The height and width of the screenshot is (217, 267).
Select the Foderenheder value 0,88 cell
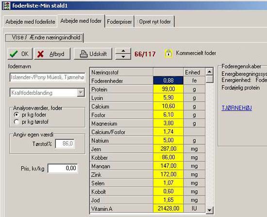click(168, 81)
